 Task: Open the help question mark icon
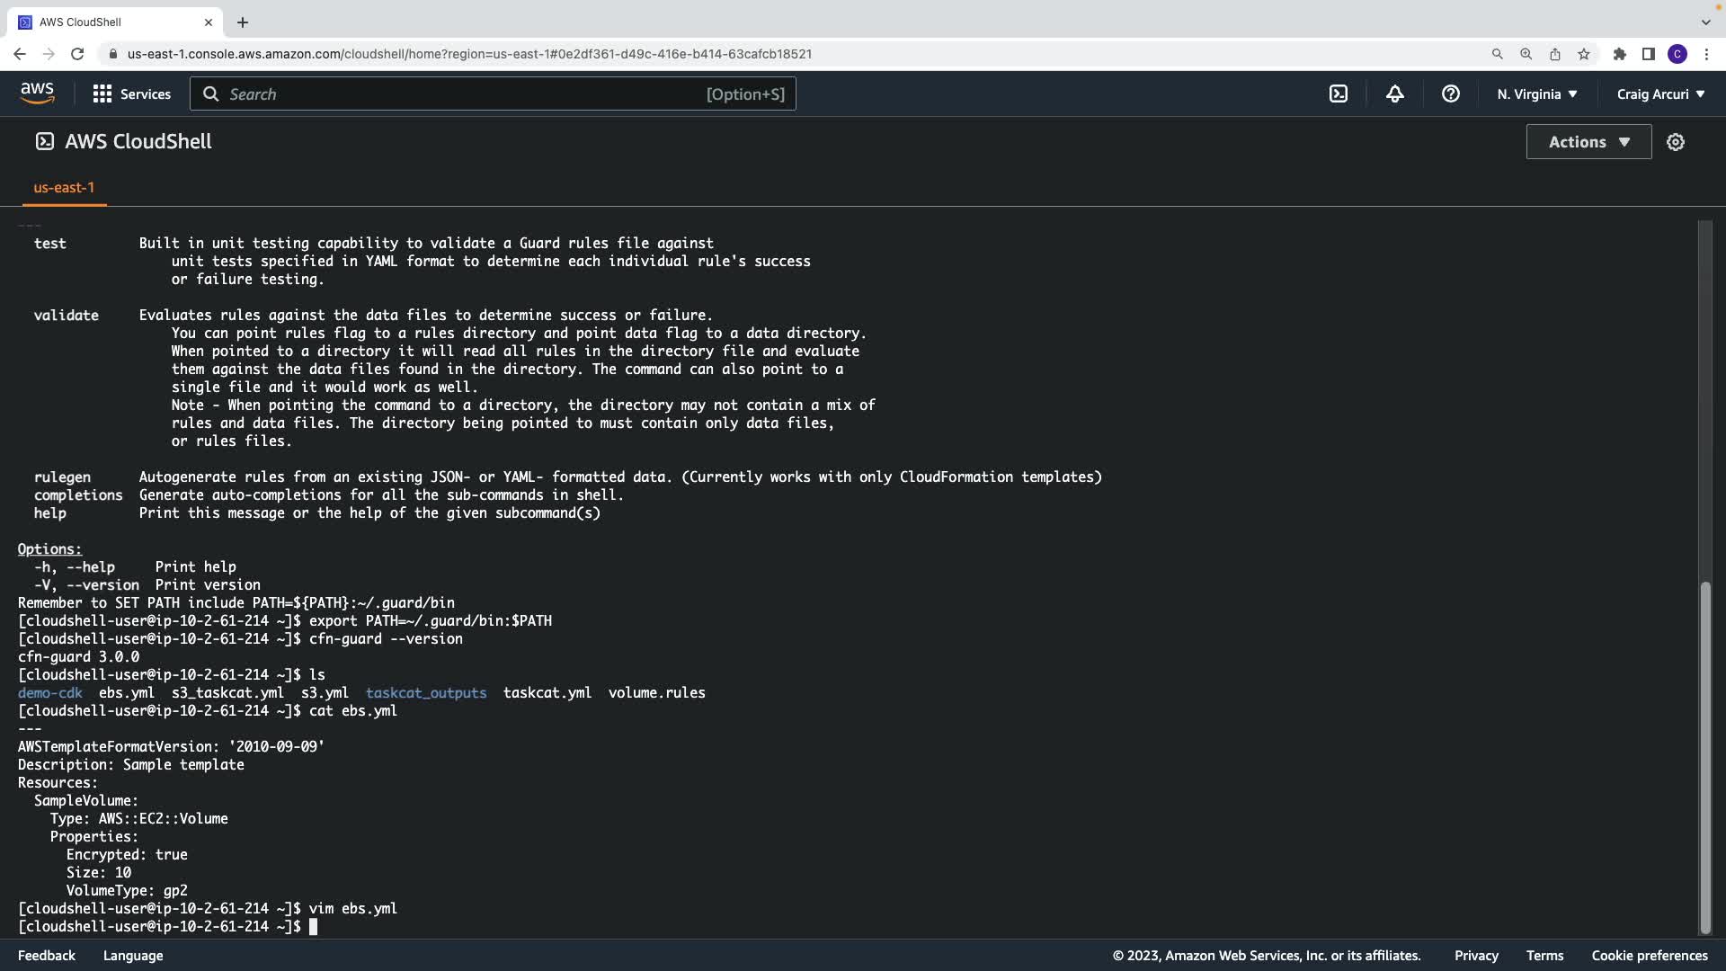tap(1450, 94)
